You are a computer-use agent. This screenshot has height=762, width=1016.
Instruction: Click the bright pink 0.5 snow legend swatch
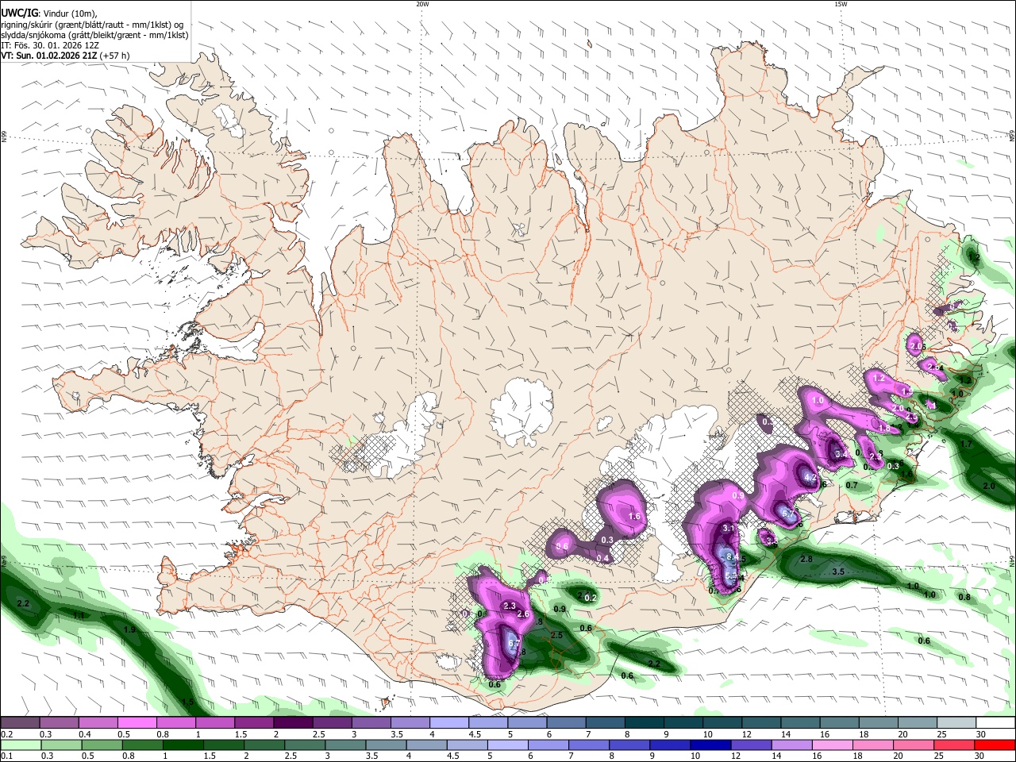coord(137,723)
